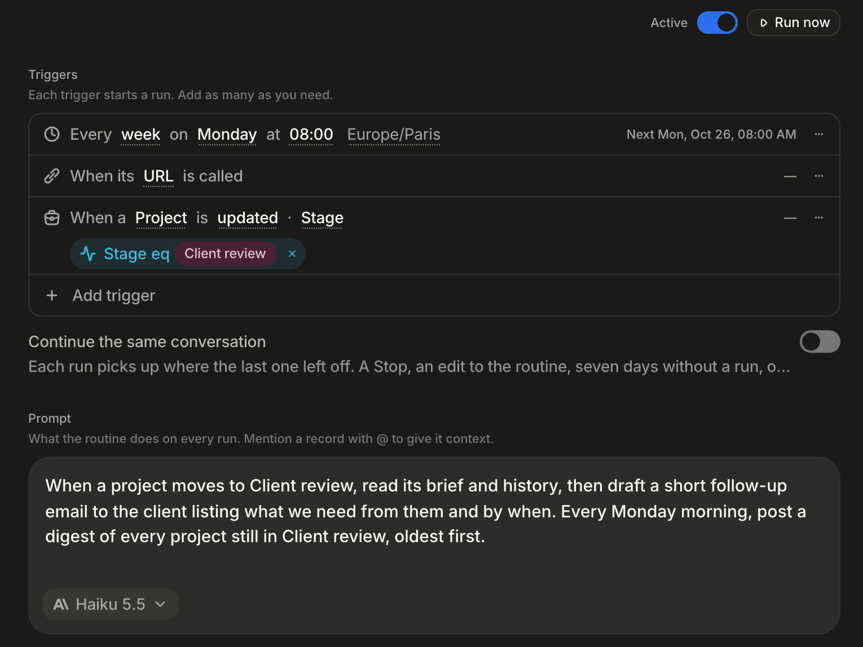Click the 'Prompt' section heading
Image resolution: width=863 pixels, height=647 pixels.
coord(50,418)
